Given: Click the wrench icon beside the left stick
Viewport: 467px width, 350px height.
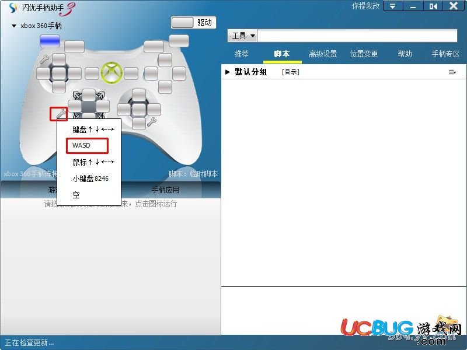Looking at the screenshot, I should pyautogui.click(x=44, y=60).
